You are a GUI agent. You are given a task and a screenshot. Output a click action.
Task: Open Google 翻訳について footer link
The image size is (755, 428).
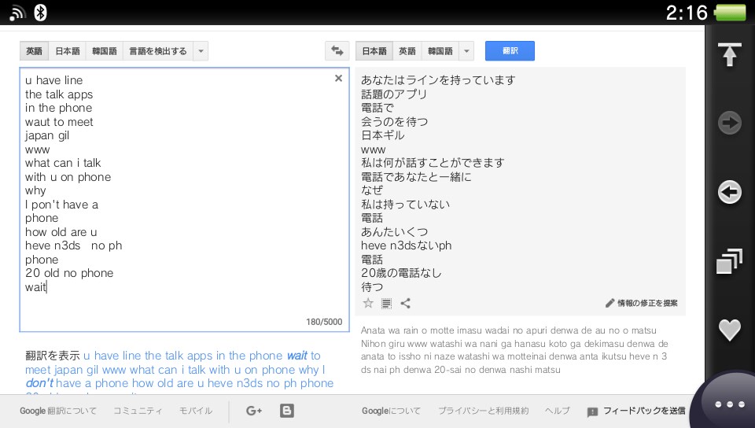point(58,411)
